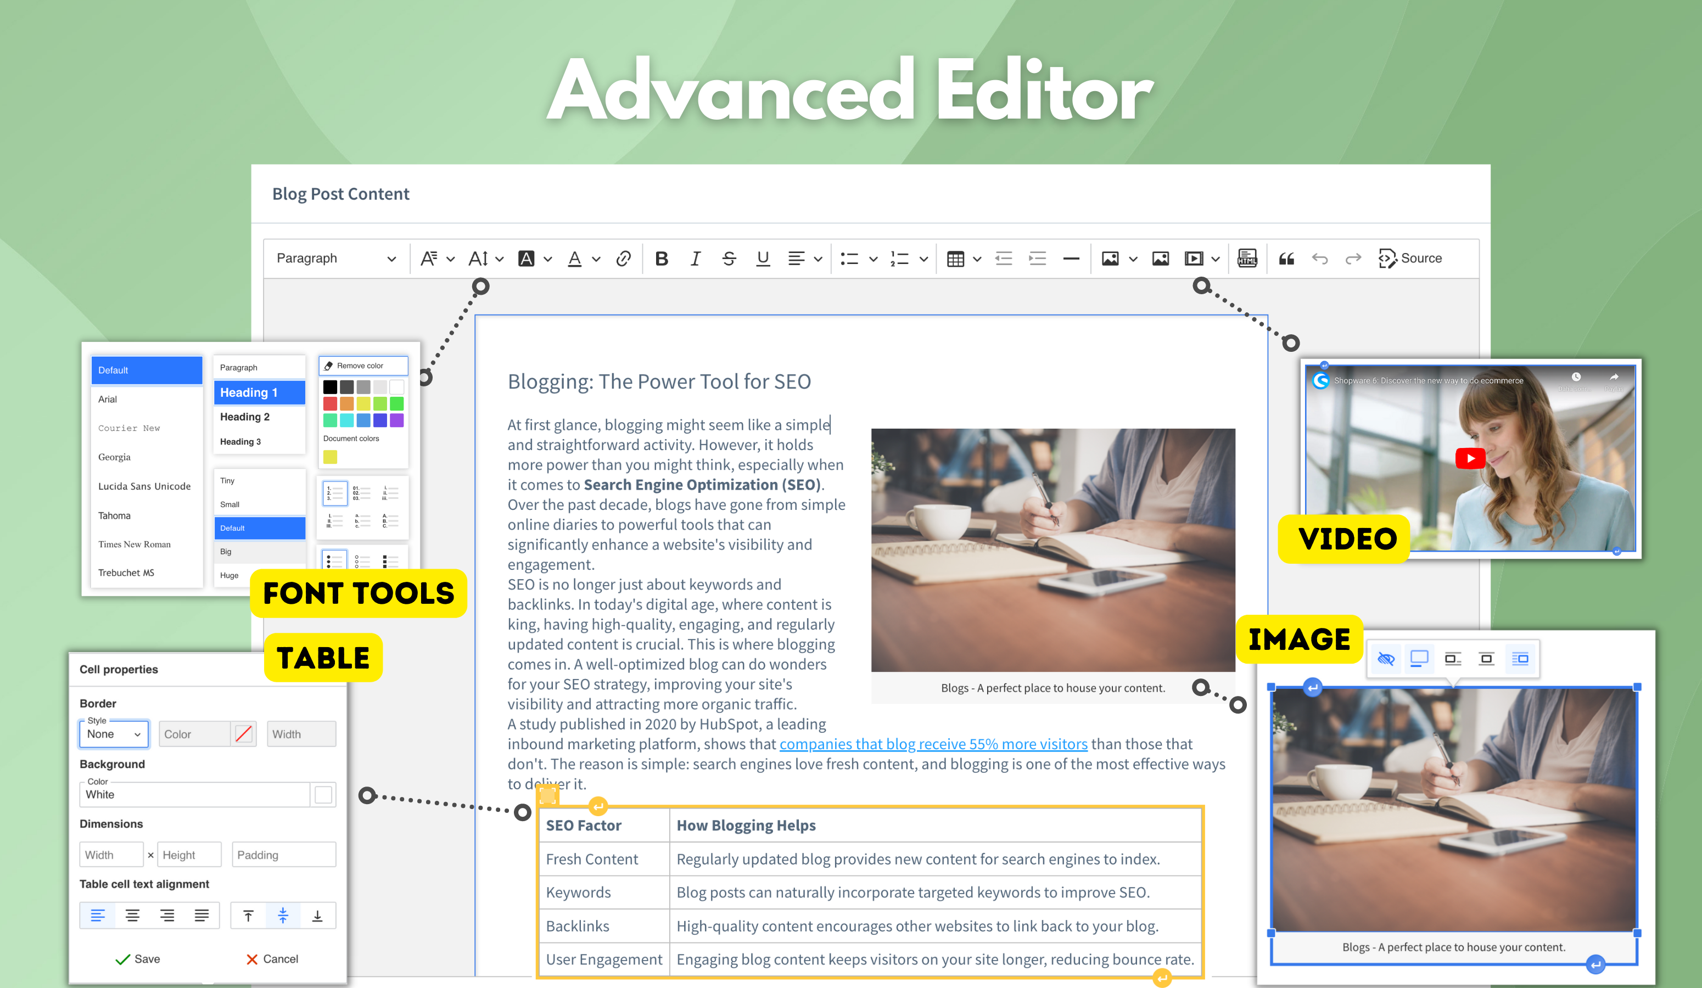Choose the decimal 1. 2. 3. list style
This screenshot has width=1702, height=988.
coord(335,493)
